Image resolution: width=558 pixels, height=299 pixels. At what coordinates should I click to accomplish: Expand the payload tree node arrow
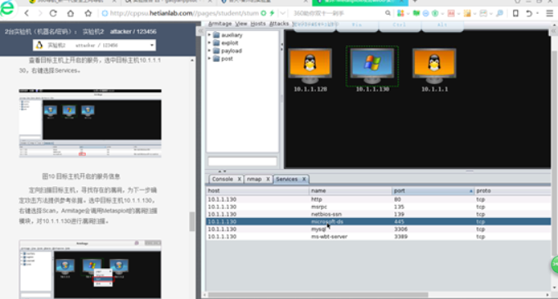tap(209, 51)
